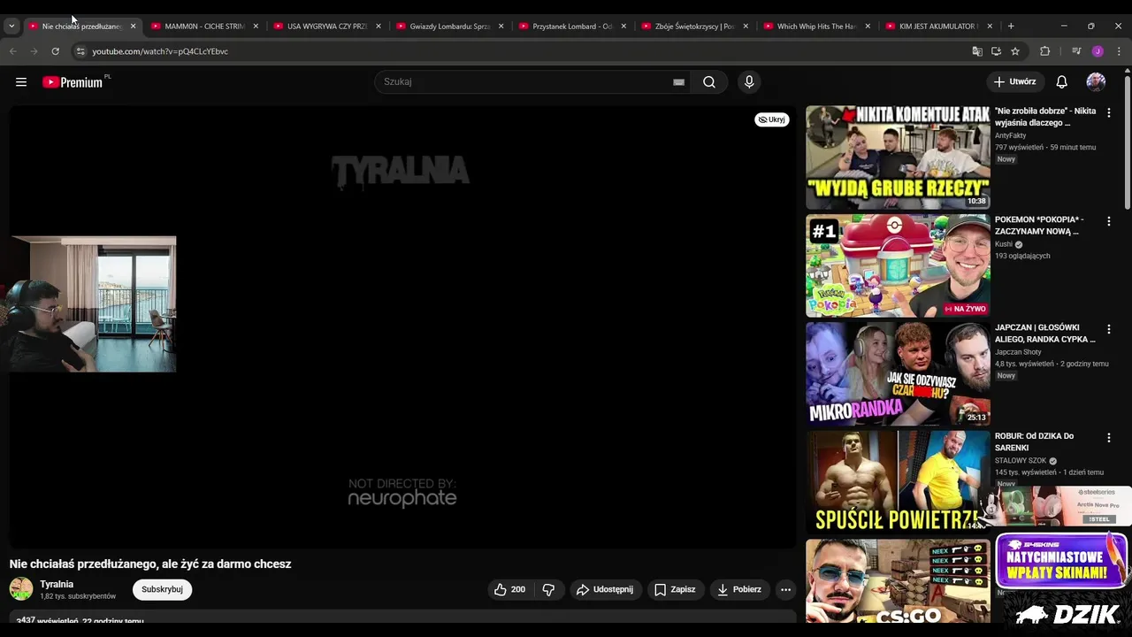Screen dimensions: 1132x637
Task: Open ROBUR: Od DZIKA Do SARENKI title
Action: pyautogui.click(x=1035, y=441)
